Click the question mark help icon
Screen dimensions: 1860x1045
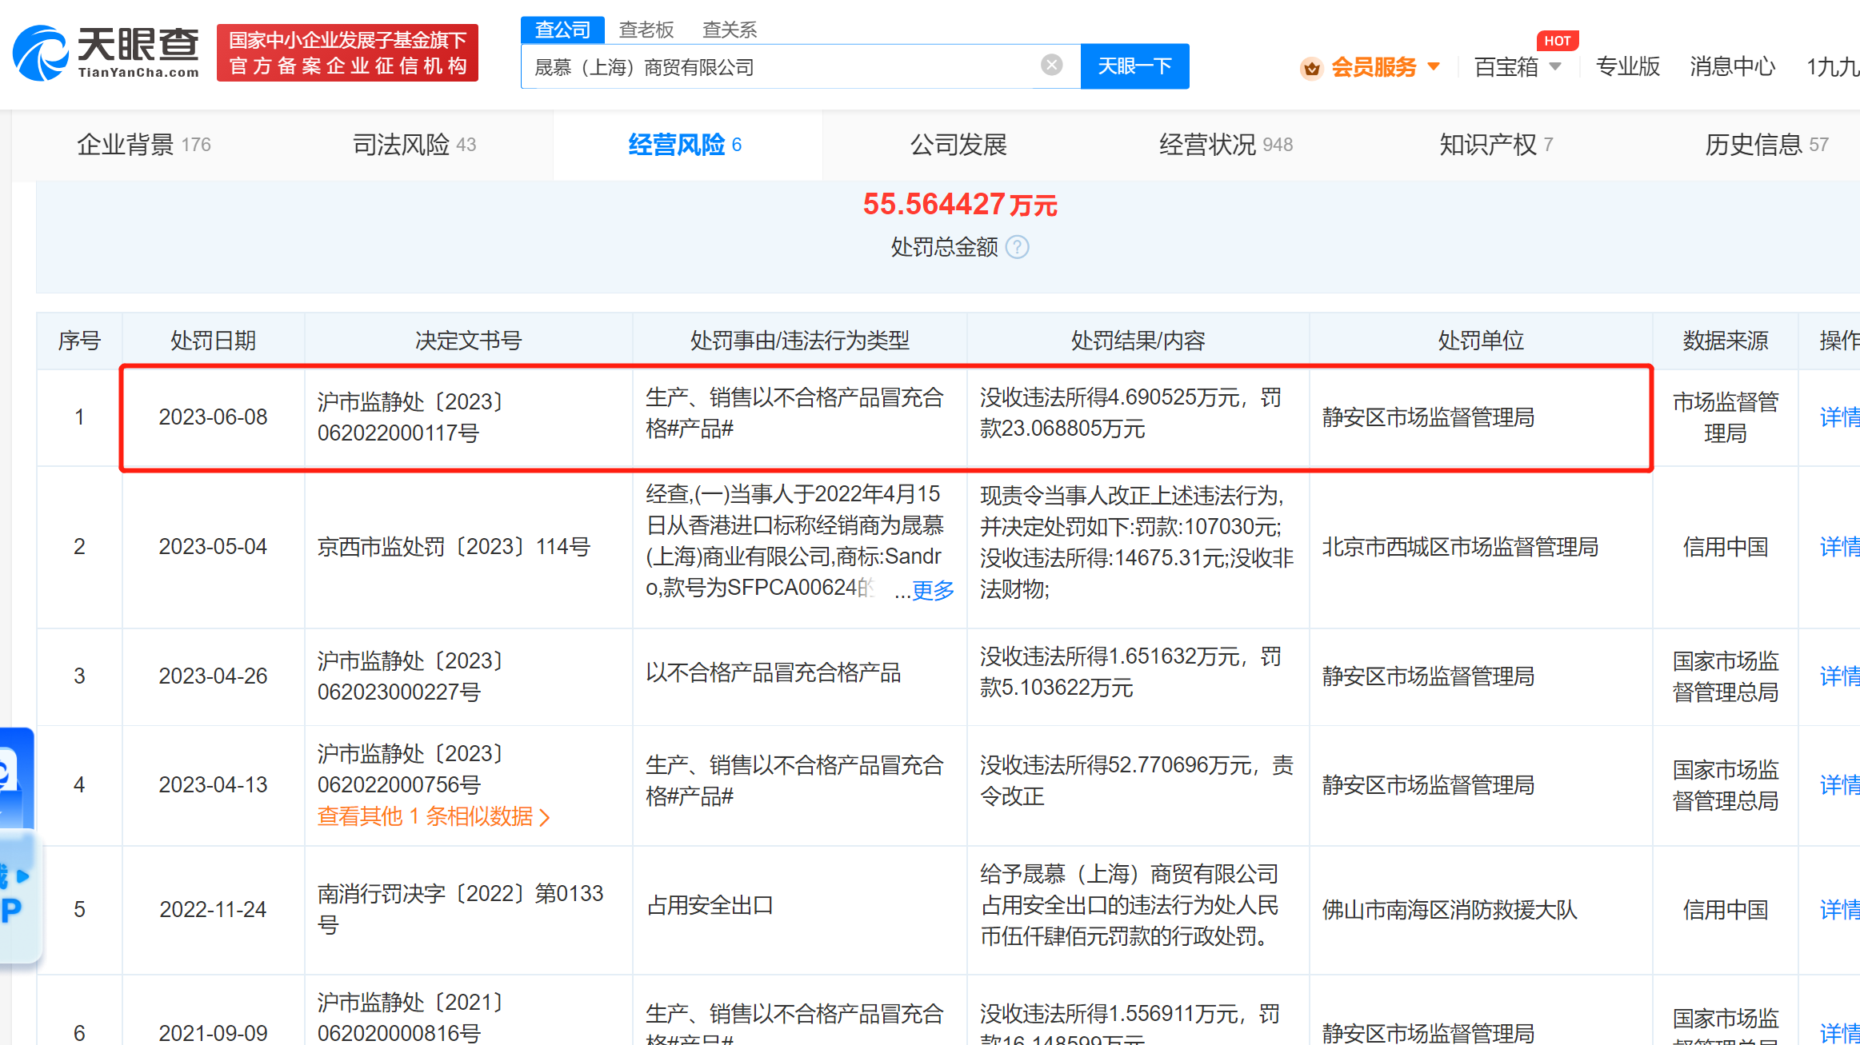click(1017, 247)
